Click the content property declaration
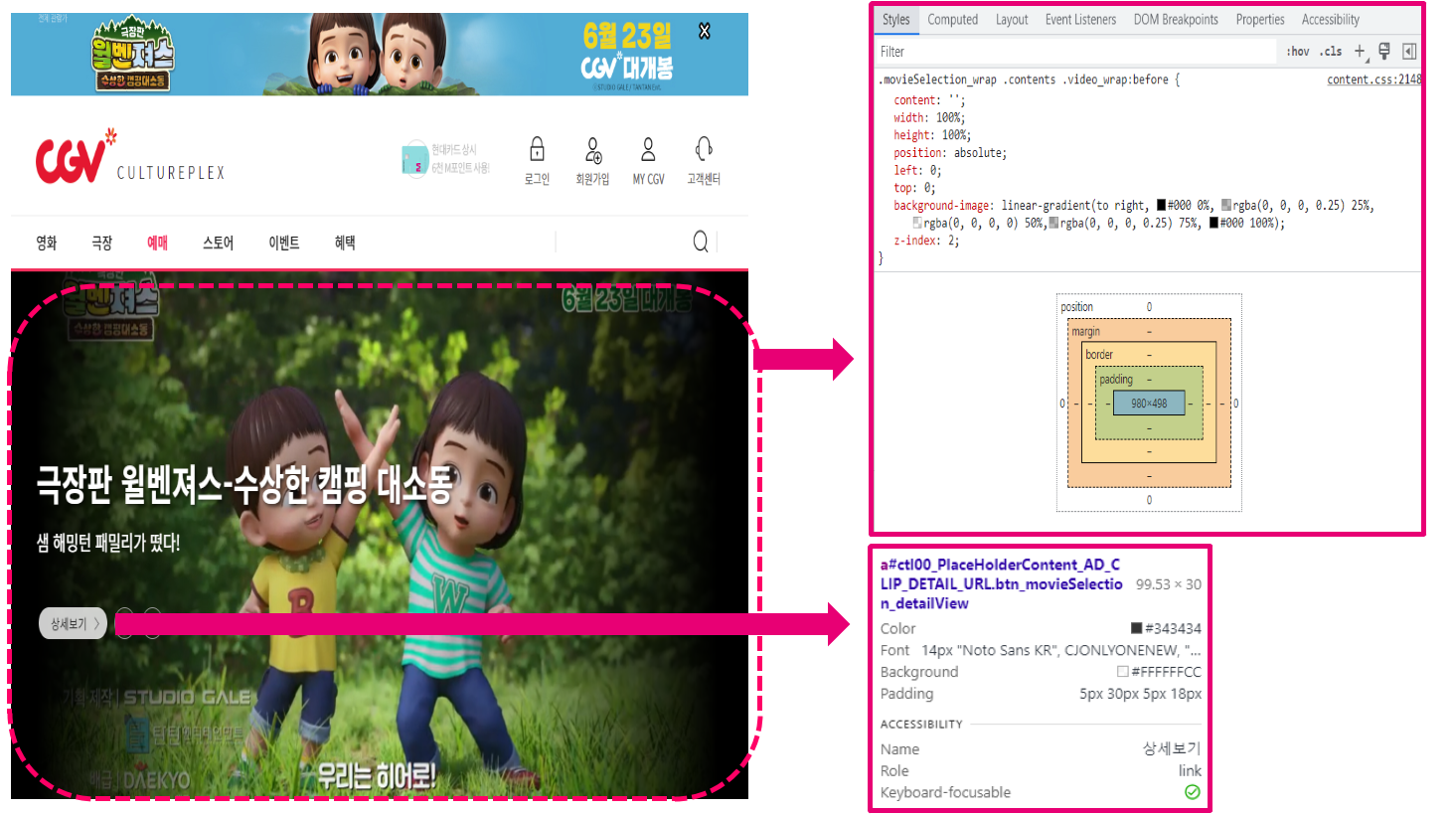The width and height of the screenshot is (1454, 814). click(x=928, y=100)
